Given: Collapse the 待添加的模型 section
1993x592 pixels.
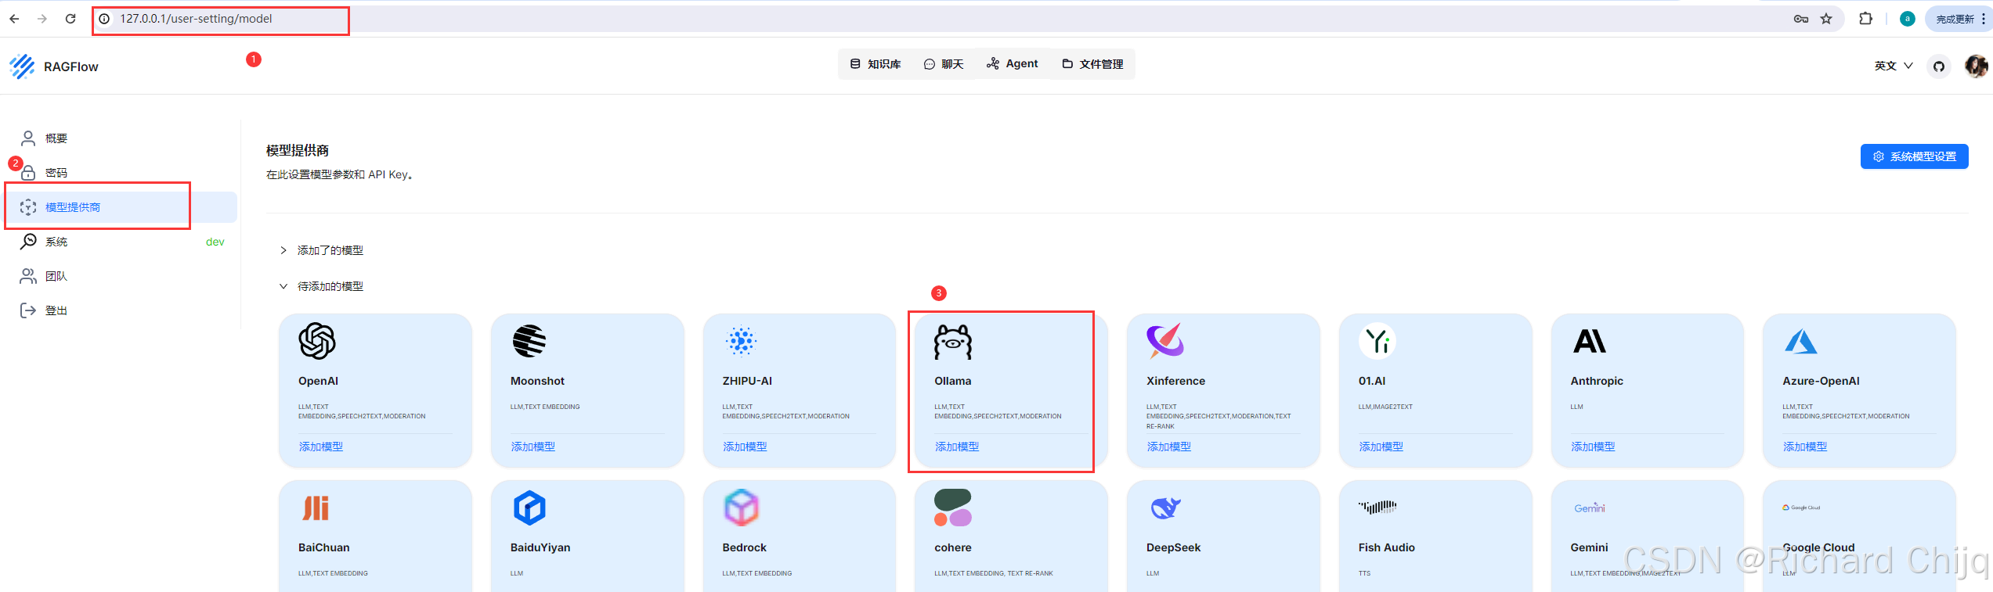Looking at the screenshot, I should pyautogui.click(x=321, y=286).
